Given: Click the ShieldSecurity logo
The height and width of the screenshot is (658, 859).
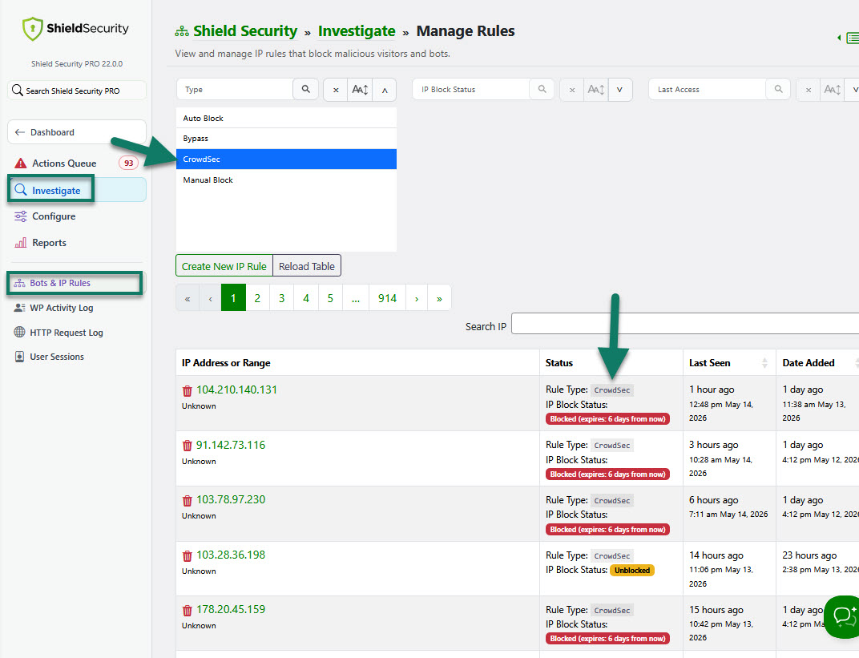Looking at the screenshot, I should tap(75, 29).
